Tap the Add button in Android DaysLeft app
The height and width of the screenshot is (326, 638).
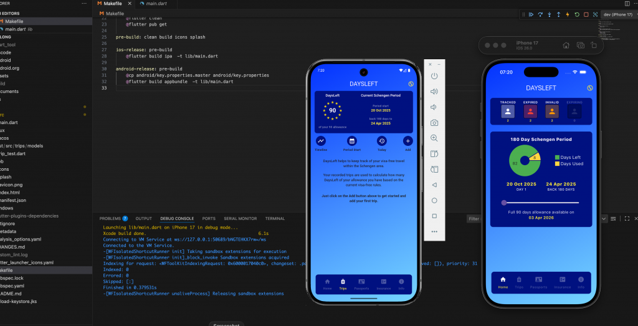tap(407, 141)
